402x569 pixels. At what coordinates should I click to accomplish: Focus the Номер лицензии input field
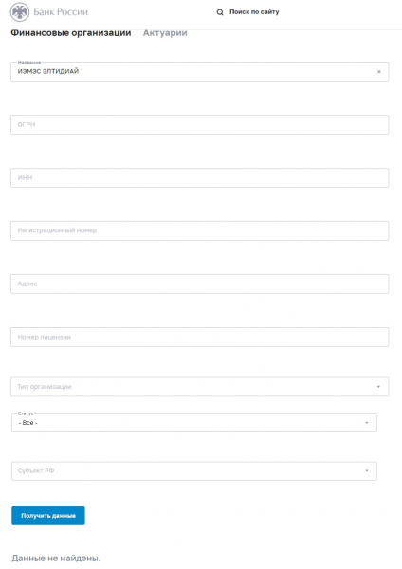[x=199, y=337]
